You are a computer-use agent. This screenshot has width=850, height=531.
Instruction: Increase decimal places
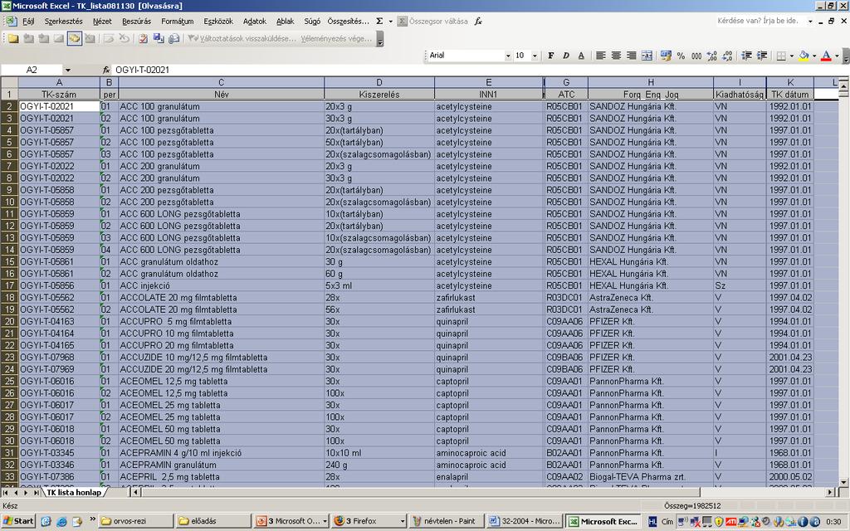tap(711, 56)
